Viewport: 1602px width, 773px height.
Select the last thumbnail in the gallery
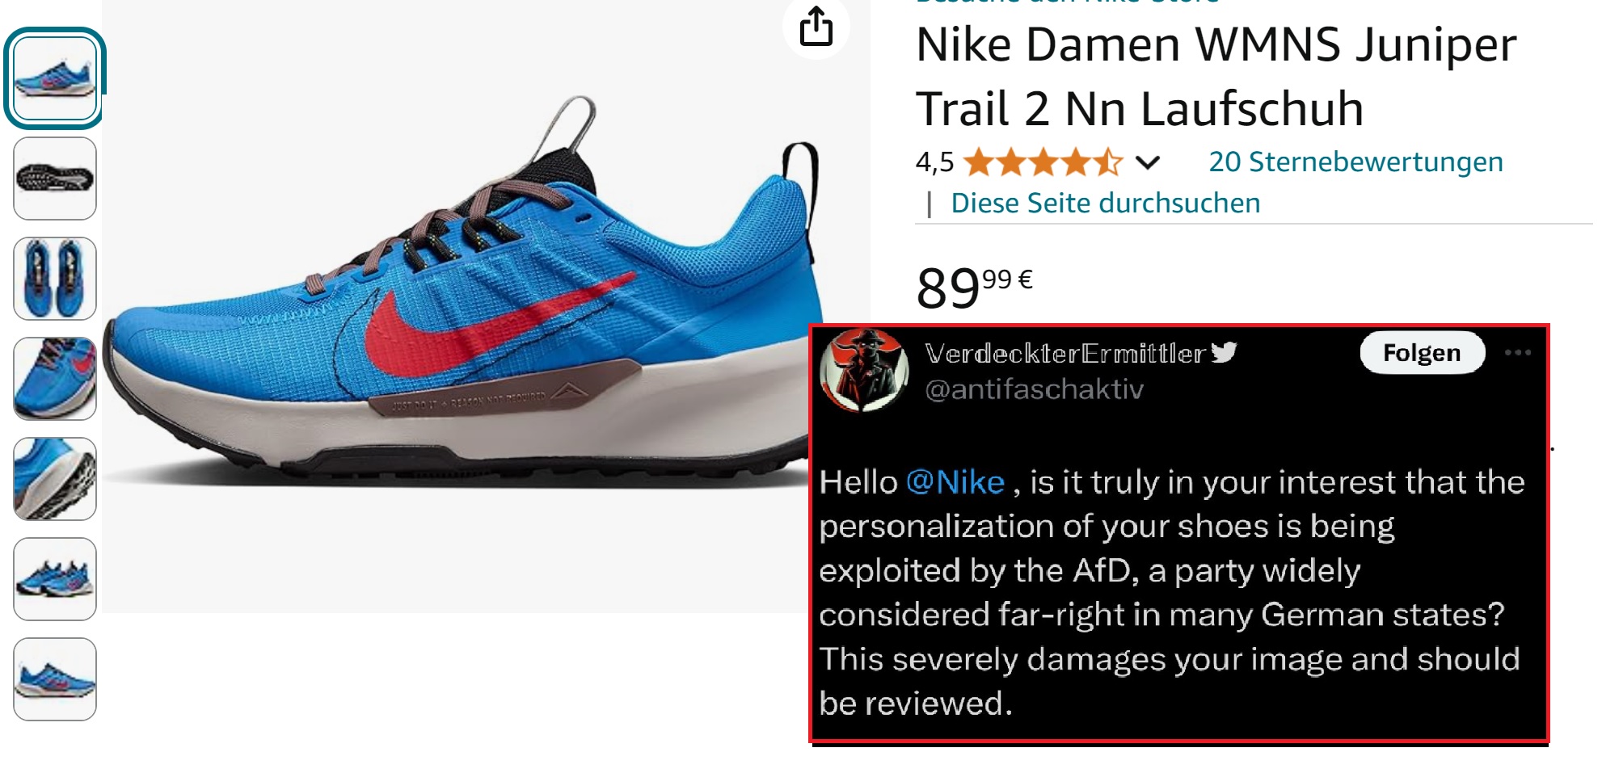[55, 679]
